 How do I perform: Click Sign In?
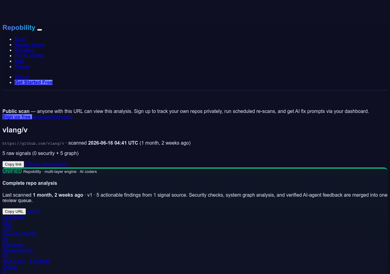pyautogui.click(x=22, y=77)
